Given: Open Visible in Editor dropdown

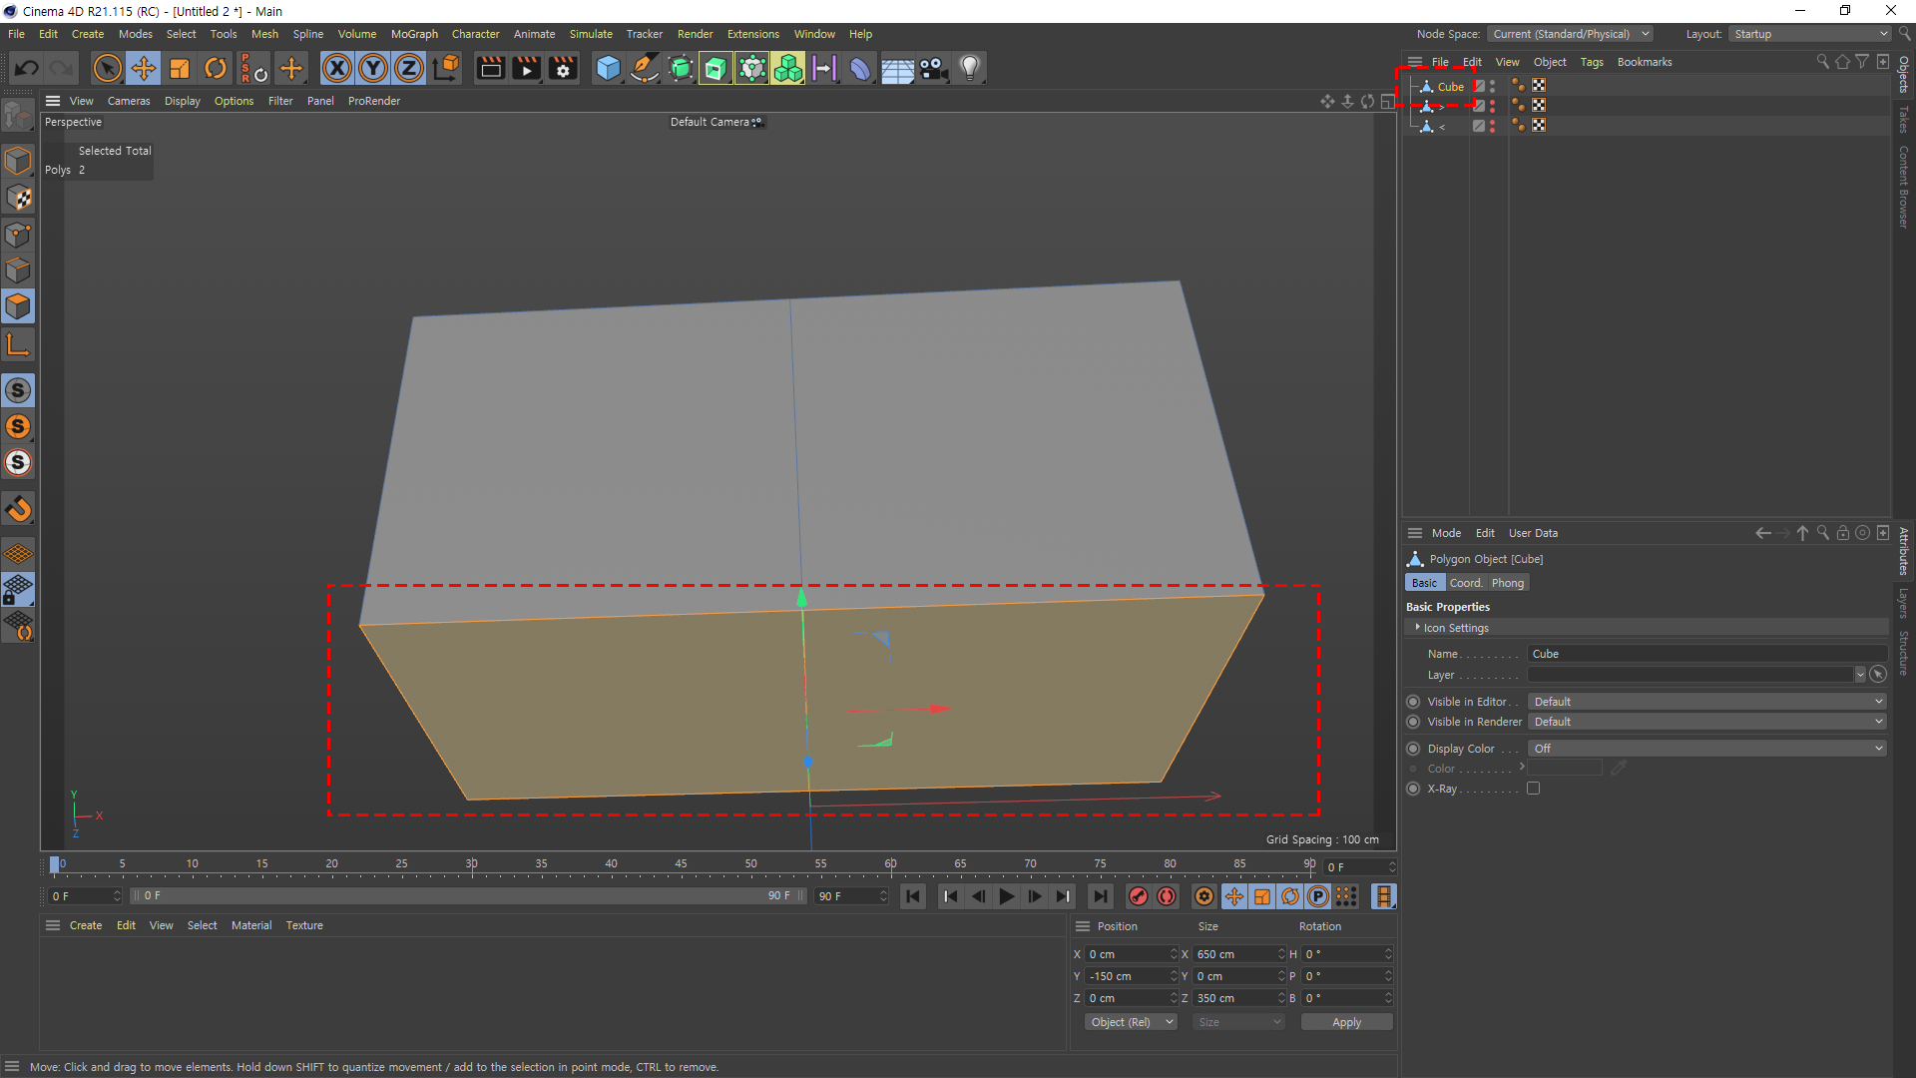Looking at the screenshot, I should coord(1706,702).
